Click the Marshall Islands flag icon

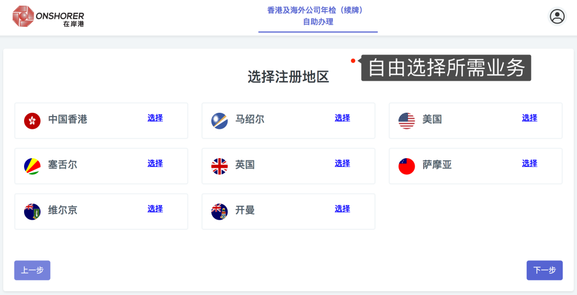[220, 121]
